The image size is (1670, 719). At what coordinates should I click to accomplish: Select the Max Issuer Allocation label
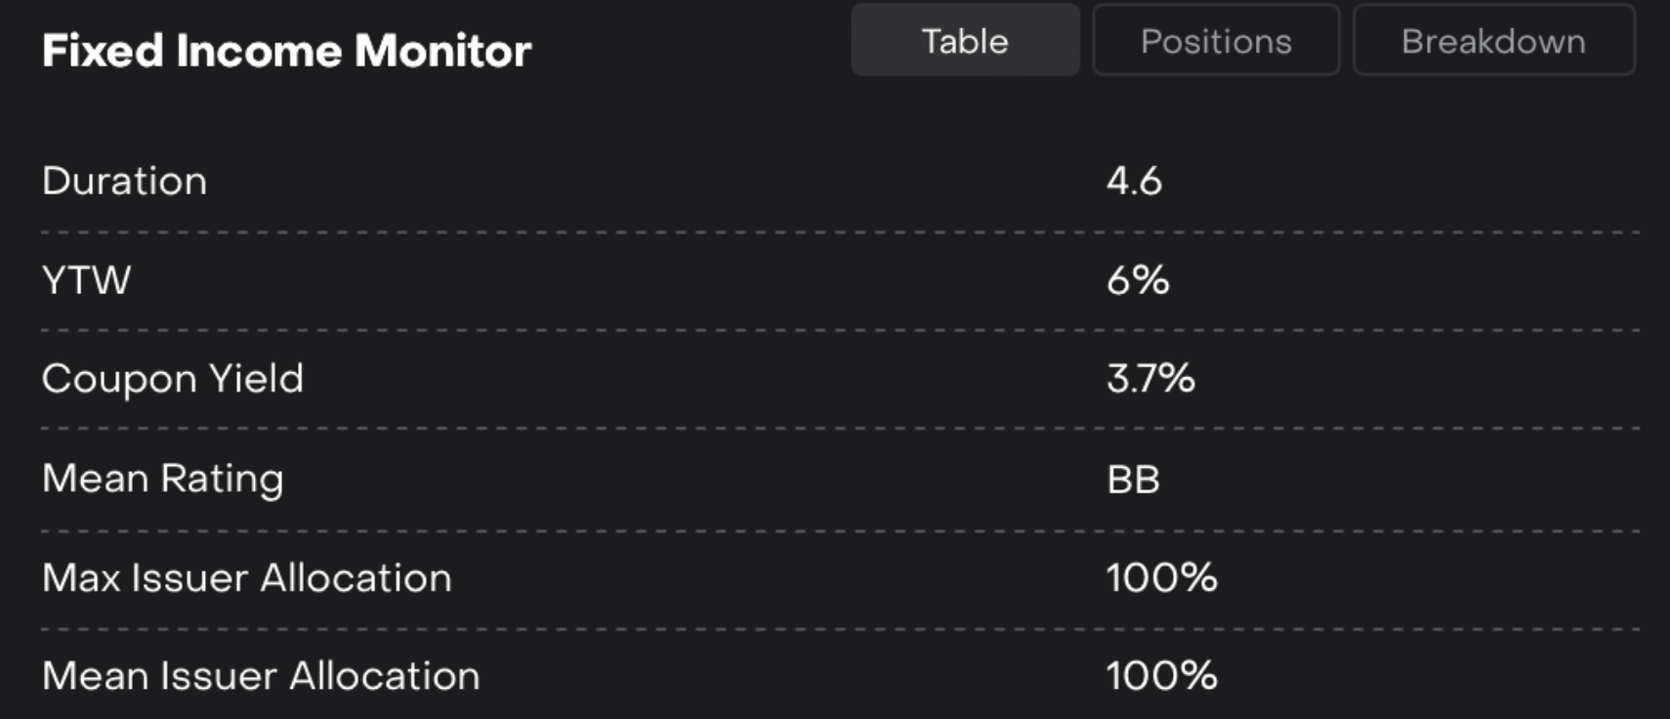pos(247,578)
